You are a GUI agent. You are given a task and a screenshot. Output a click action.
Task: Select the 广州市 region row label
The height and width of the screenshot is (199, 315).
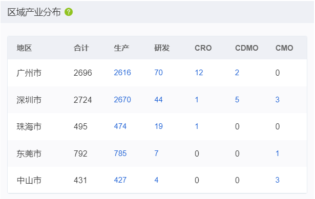(x=29, y=73)
